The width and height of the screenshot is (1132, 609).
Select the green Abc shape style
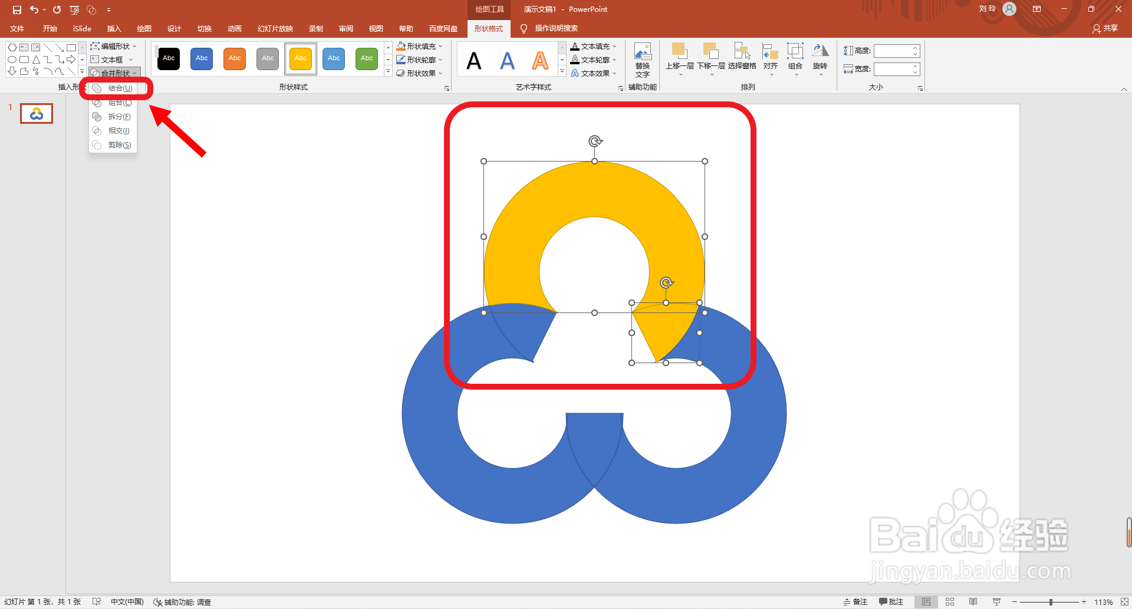[x=367, y=58]
